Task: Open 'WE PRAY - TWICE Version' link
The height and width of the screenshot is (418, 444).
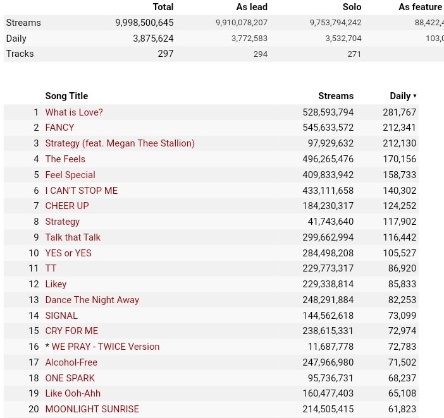Action: (106, 347)
